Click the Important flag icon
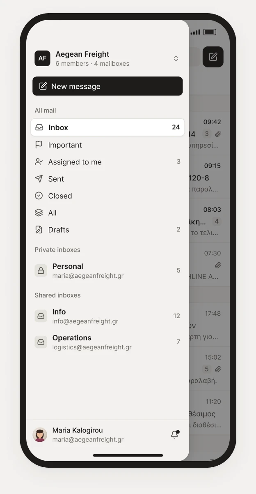The width and height of the screenshot is (256, 494). pyautogui.click(x=39, y=145)
